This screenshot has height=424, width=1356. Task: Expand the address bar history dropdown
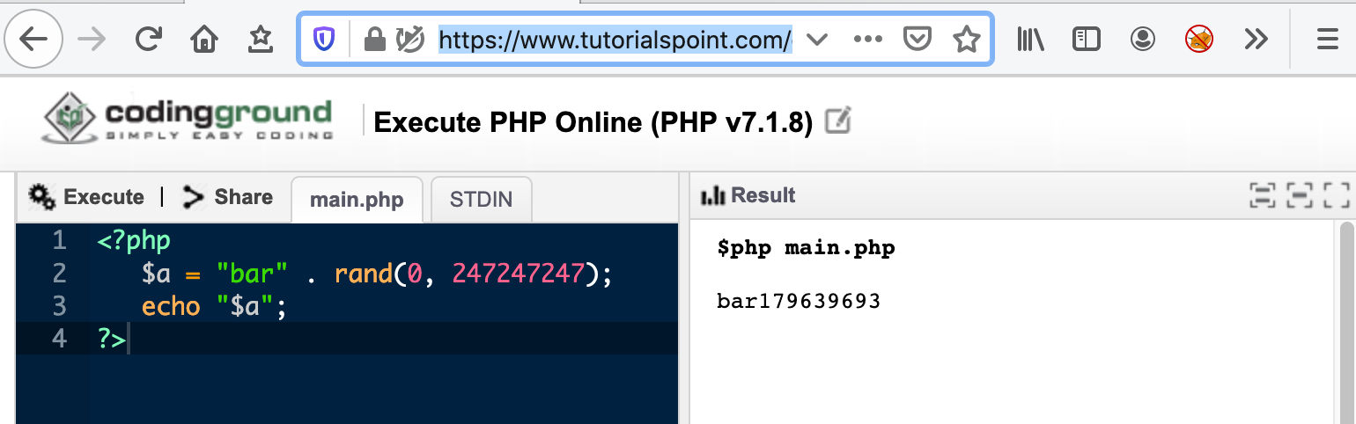pyautogui.click(x=817, y=40)
